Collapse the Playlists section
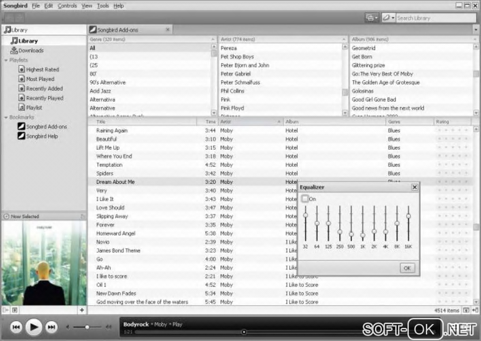This screenshot has height=341, width=481. pos(6,60)
